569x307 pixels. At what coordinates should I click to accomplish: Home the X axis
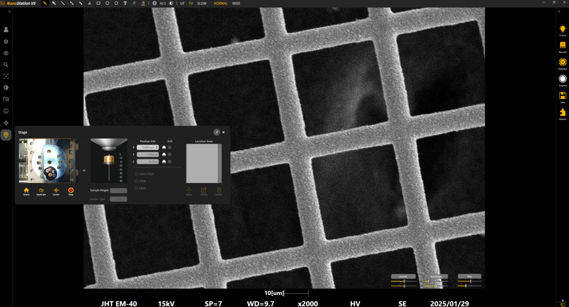pyautogui.click(x=164, y=147)
